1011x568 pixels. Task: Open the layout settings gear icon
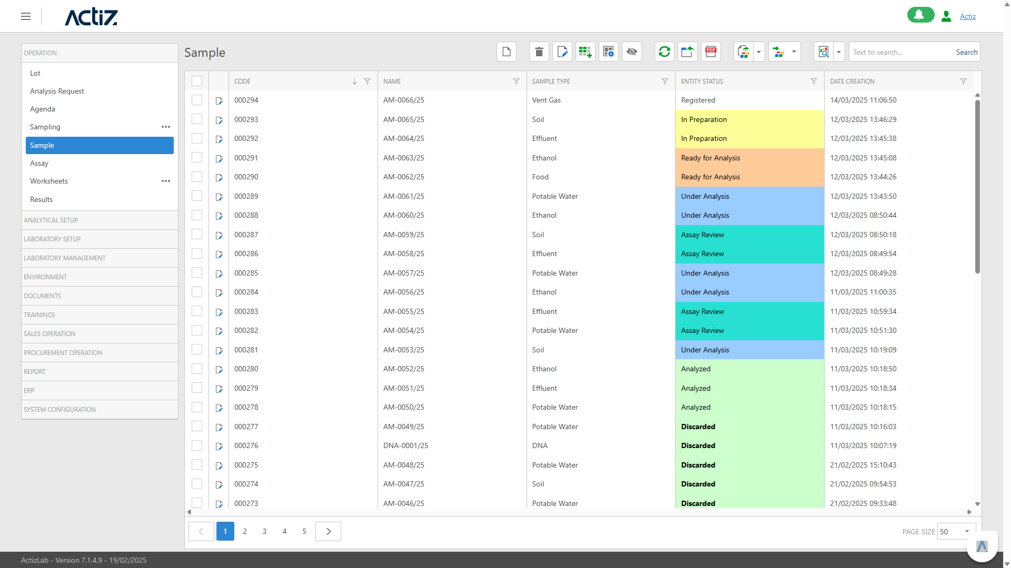[608, 52]
